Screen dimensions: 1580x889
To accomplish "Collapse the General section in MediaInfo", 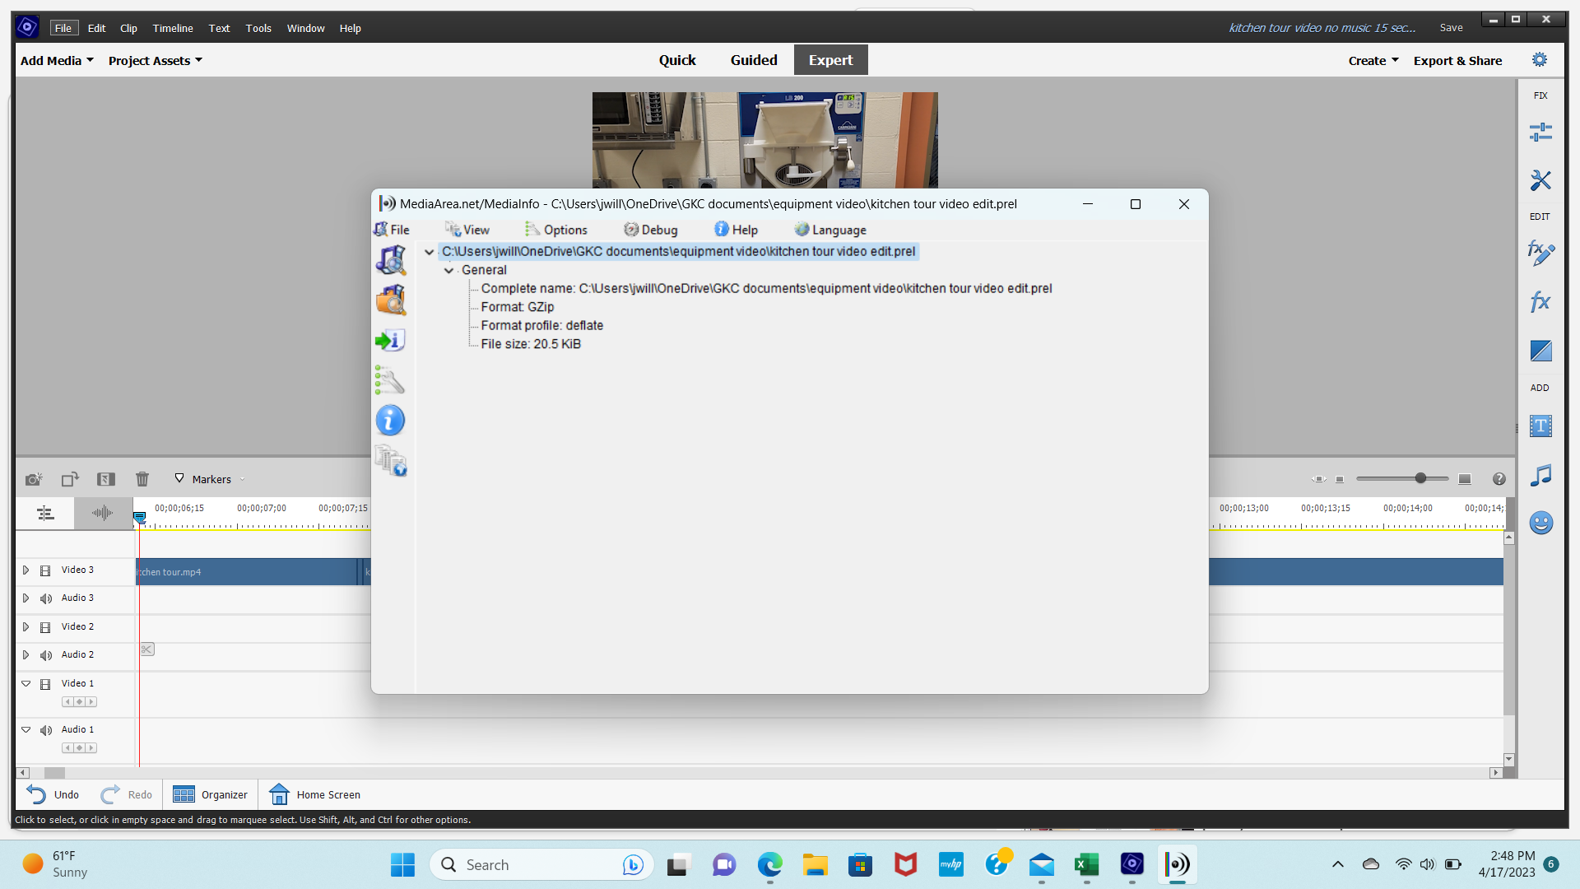I will [448, 270].
